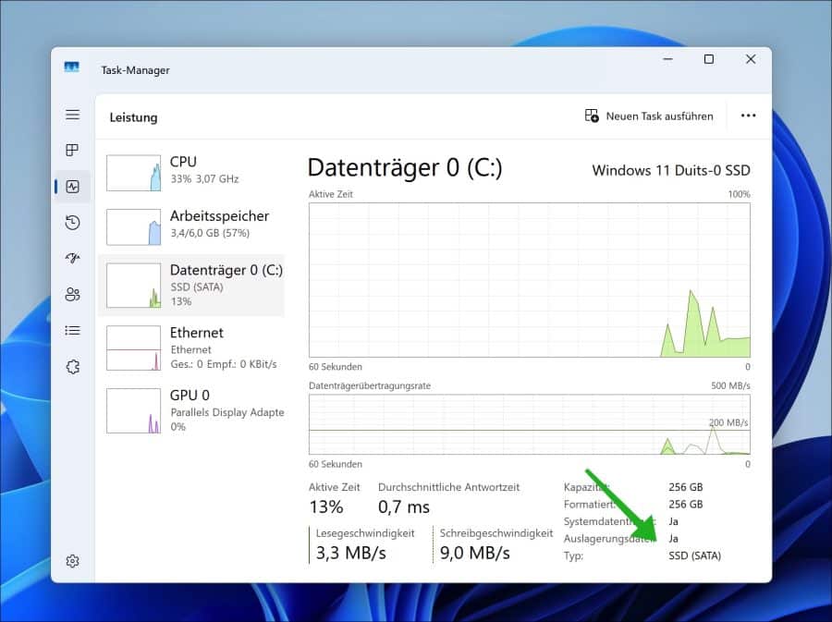Screen dimensions: 832x622
Task: Click the Task-Manager app icon in title bar
Action: coord(72,68)
